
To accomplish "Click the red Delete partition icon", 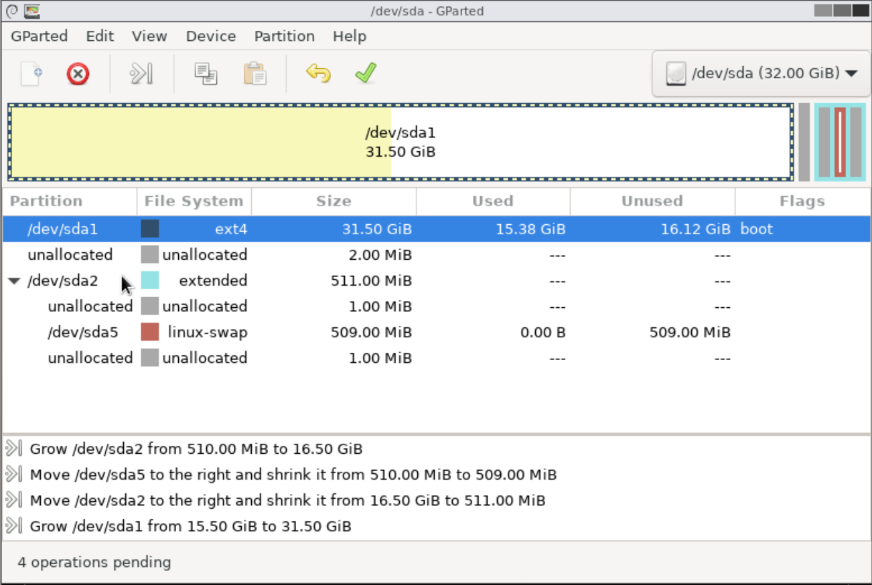I will (x=78, y=74).
